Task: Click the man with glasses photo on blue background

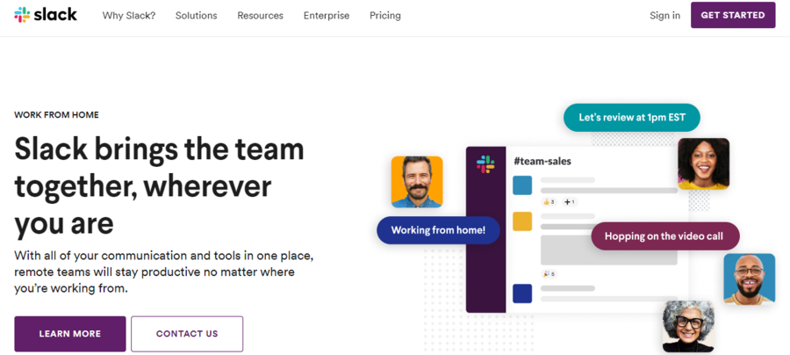Action: point(750,279)
